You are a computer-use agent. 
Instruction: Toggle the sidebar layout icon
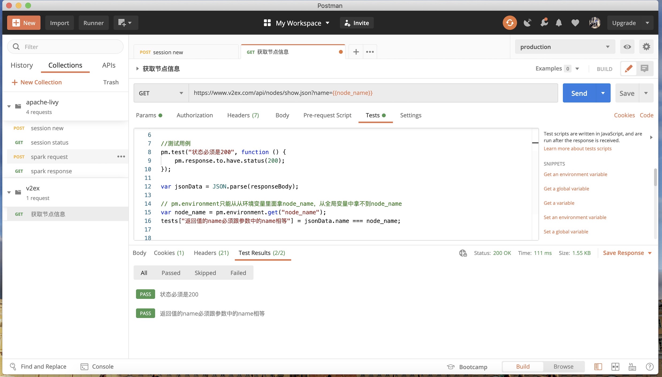pyautogui.click(x=598, y=367)
